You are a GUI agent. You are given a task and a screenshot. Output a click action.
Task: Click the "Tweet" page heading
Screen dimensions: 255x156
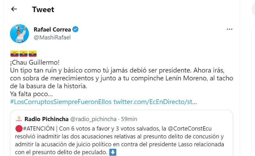click(x=43, y=9)
